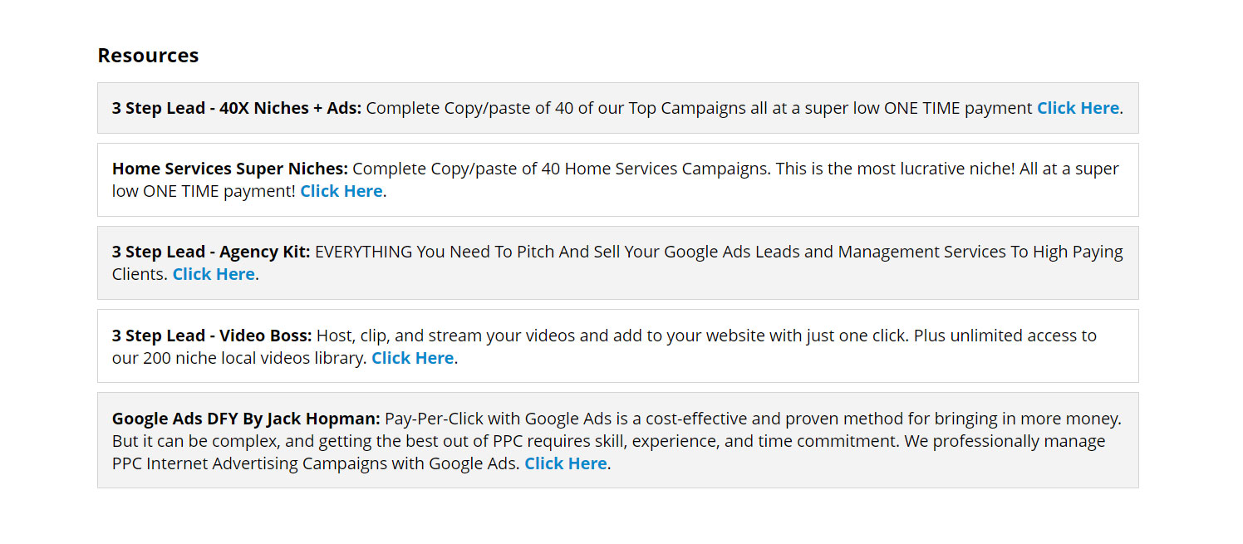The width and height of the screenshot is (1243, 544).
Task: Click the "Home Services Super Niches:" title
Action: [230, 169]
